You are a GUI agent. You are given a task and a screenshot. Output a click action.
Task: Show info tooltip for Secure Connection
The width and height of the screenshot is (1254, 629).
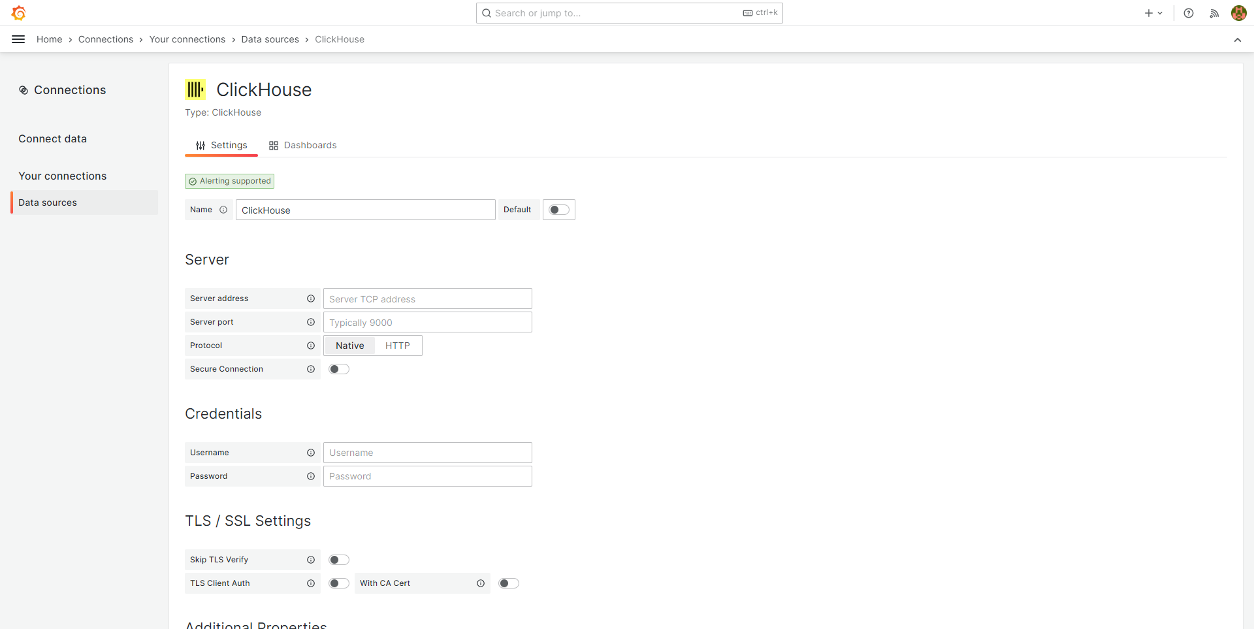[311, 369]
